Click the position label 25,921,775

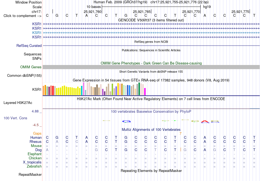(x=240, y=12)
